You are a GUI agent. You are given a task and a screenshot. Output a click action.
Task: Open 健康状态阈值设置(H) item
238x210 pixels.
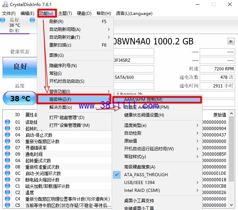(x=157, y=115)
